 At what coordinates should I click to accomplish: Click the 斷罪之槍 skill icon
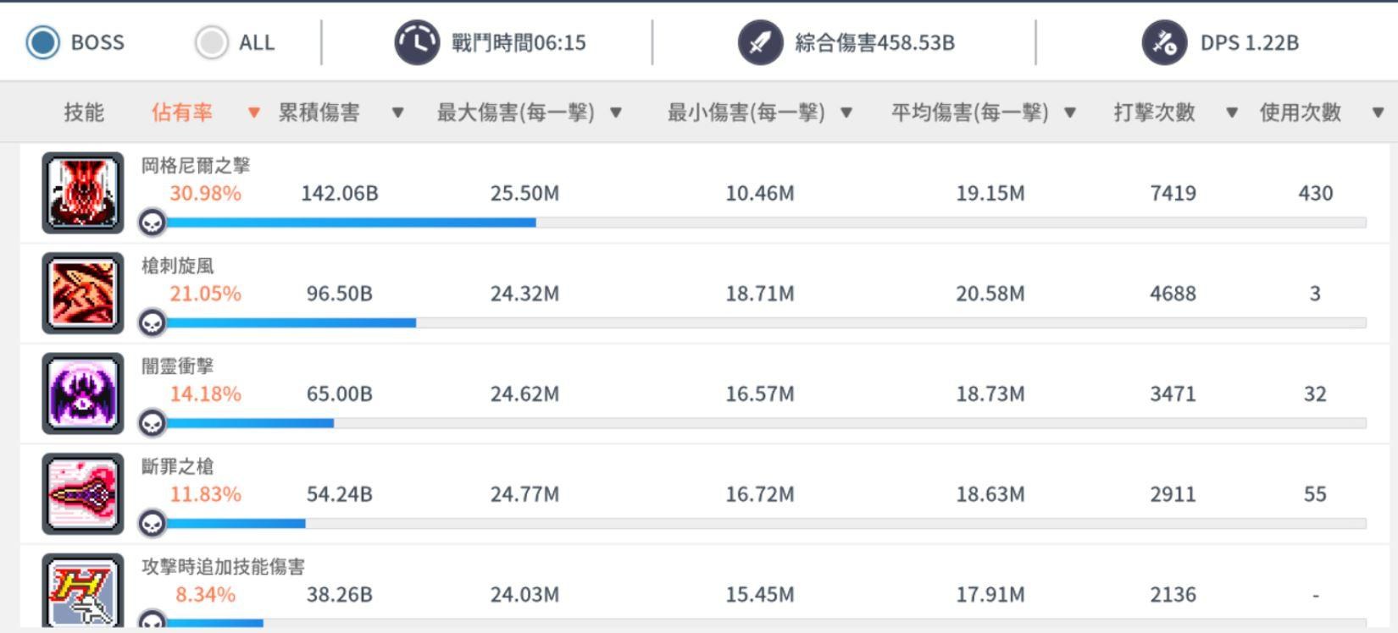click(x=83, y=494)
